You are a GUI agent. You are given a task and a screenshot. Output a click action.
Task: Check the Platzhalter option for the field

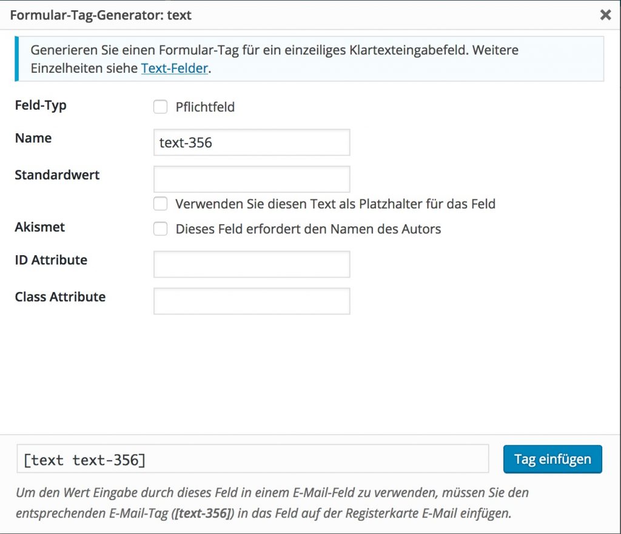coord(160,204)
